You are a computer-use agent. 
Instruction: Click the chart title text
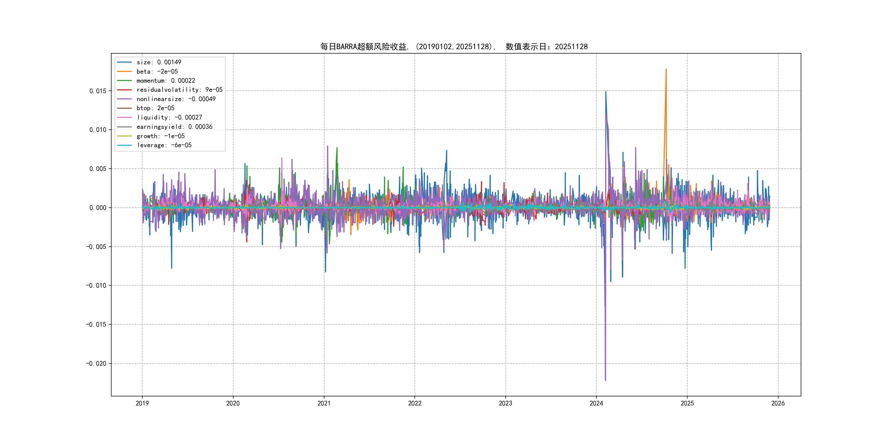tap(454, 47)
